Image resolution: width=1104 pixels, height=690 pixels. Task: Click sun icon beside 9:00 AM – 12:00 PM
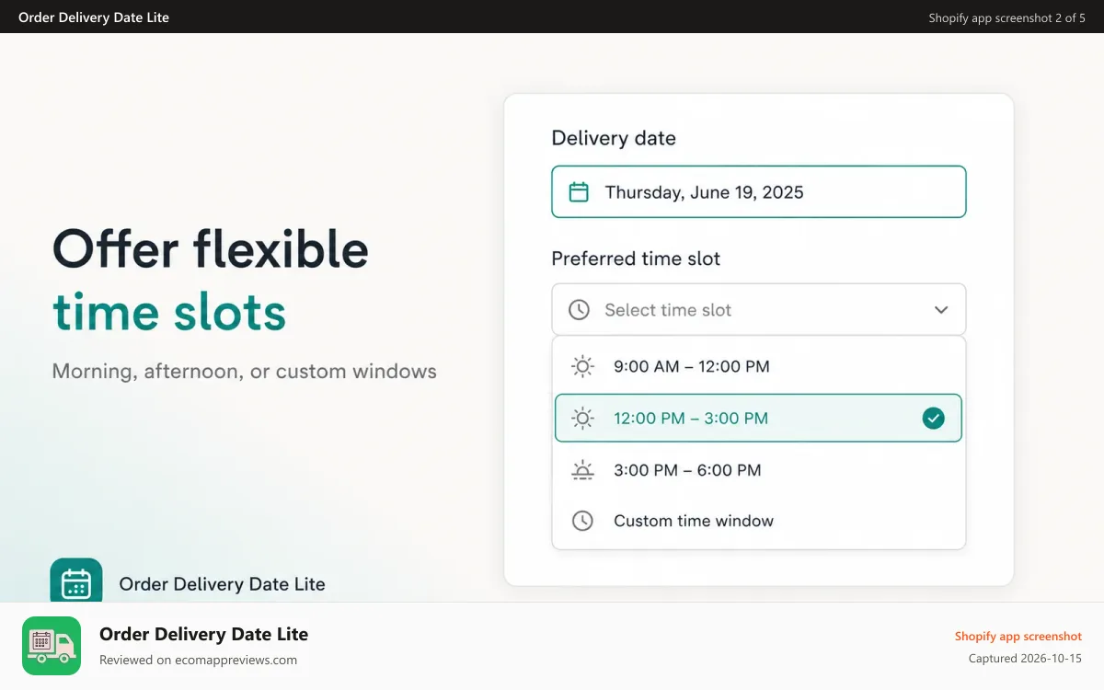point(582,366)
